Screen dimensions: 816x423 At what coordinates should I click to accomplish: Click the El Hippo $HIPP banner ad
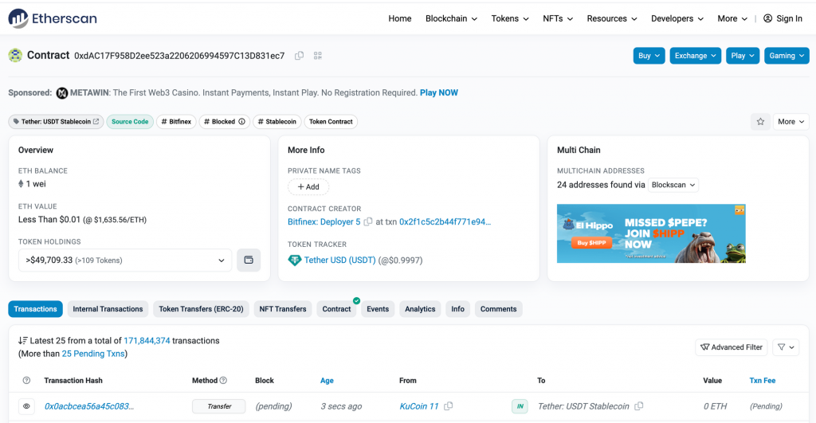click(651, 233)
